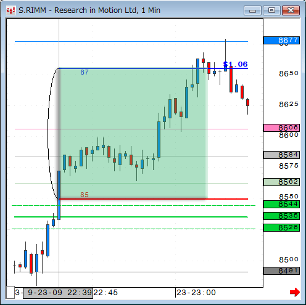Select the pink 8606 price label
306x305 pixels.
pos(281,128)
